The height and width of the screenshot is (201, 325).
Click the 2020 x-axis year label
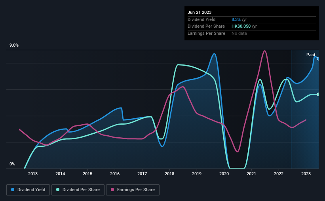[224, 174]
